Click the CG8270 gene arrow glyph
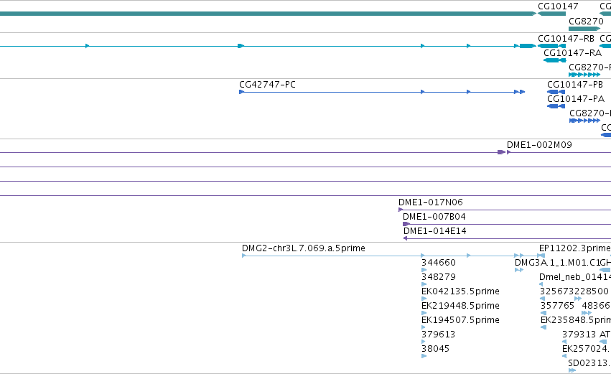Screen dimensions: 611x374 (x=584, y=29)
